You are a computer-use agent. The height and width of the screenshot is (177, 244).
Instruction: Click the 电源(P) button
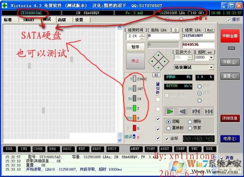click(230, 138)
